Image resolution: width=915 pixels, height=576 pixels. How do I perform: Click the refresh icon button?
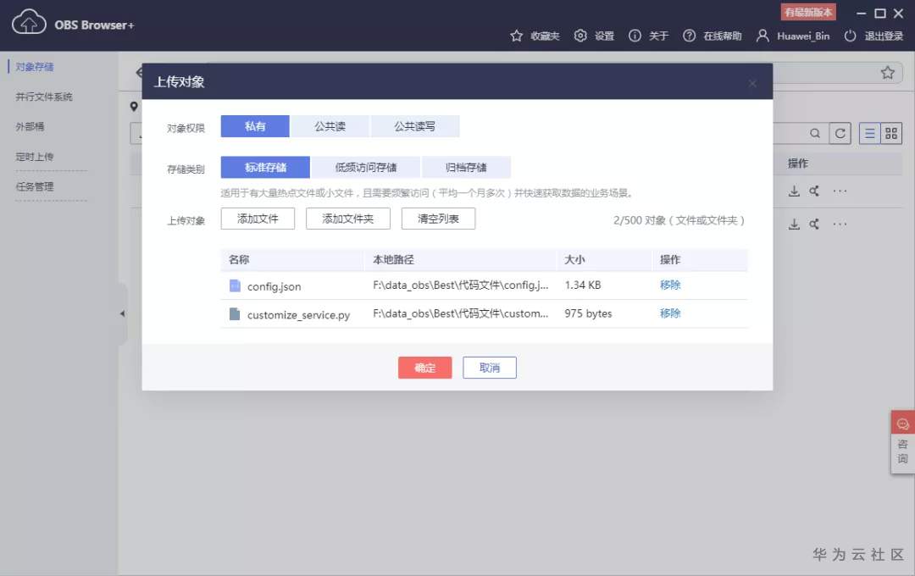coord(840,134)
